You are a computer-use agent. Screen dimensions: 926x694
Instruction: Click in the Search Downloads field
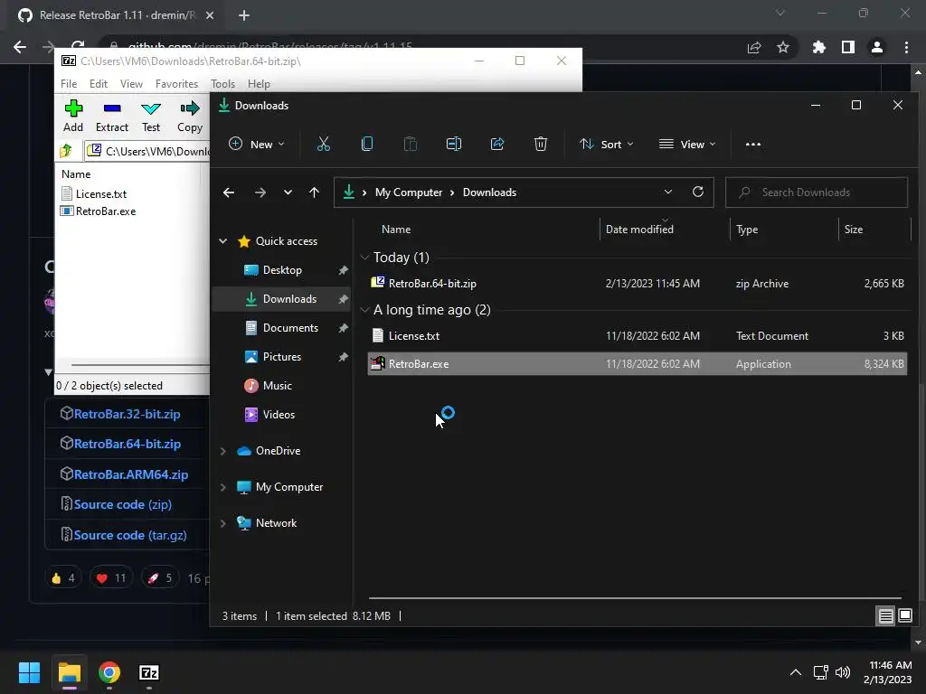coord(817,192)
